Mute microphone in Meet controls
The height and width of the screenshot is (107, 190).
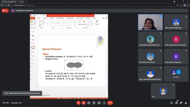78,103
